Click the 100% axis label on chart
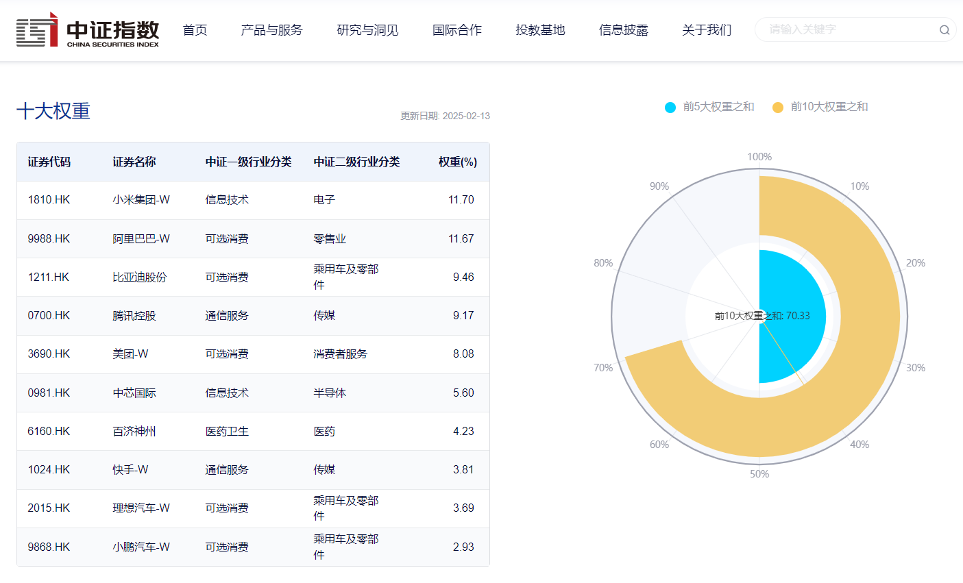The image size is (963, 583). [759, 156]
